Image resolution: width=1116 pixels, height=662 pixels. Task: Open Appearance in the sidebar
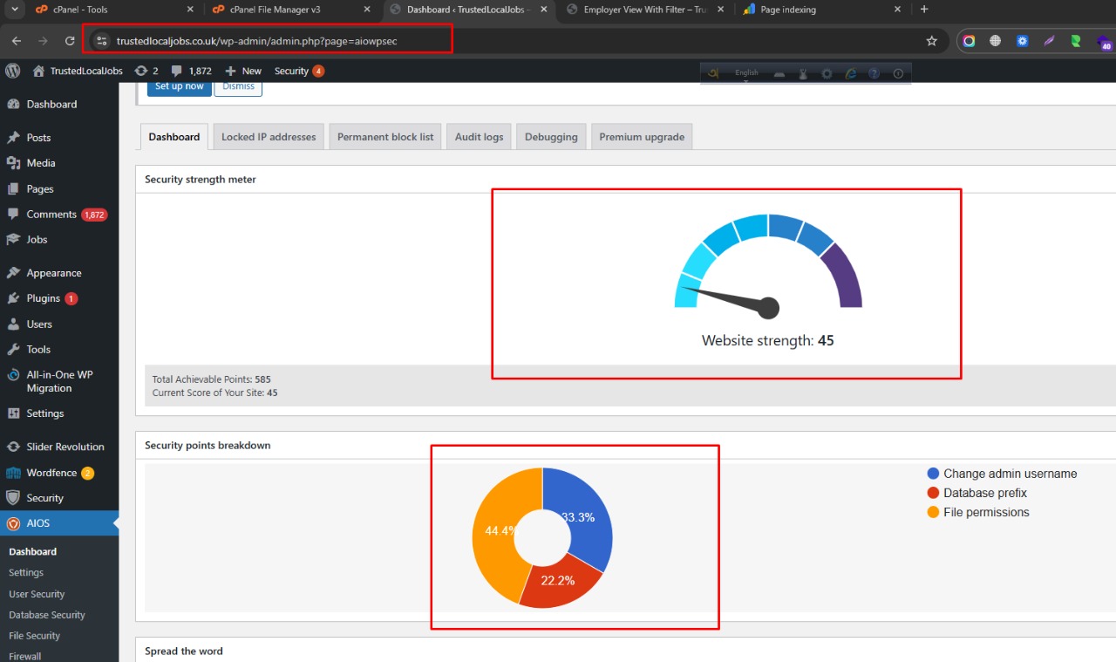click(x=59, y=273)
